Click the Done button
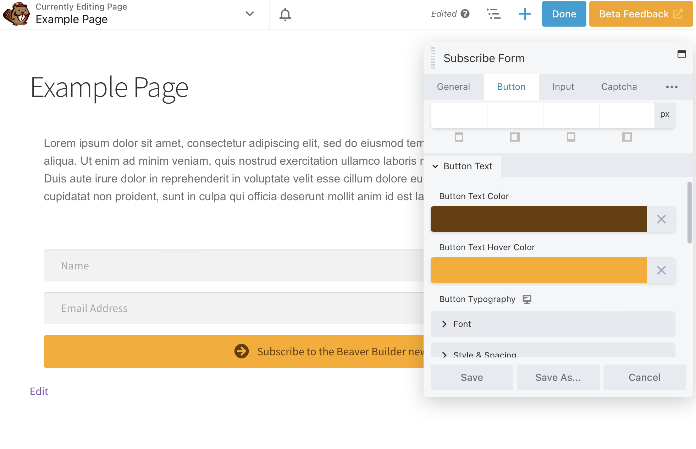The image size is (696, 449). (564, 14)
